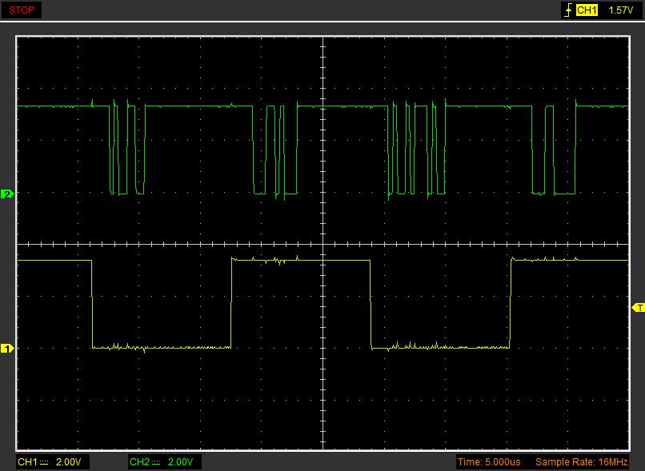This screenshot has width=645, height=471.
Task: Click the rising edge trigger icon
Action: pos(567,10)
